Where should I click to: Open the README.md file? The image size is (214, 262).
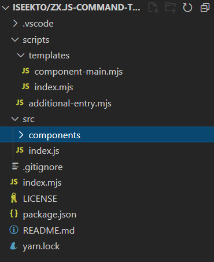click(49, 231)
